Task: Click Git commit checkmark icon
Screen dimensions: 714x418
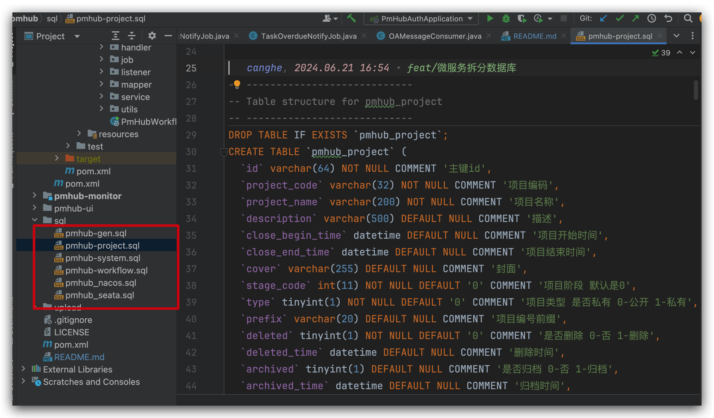Action: click(619, 19)
